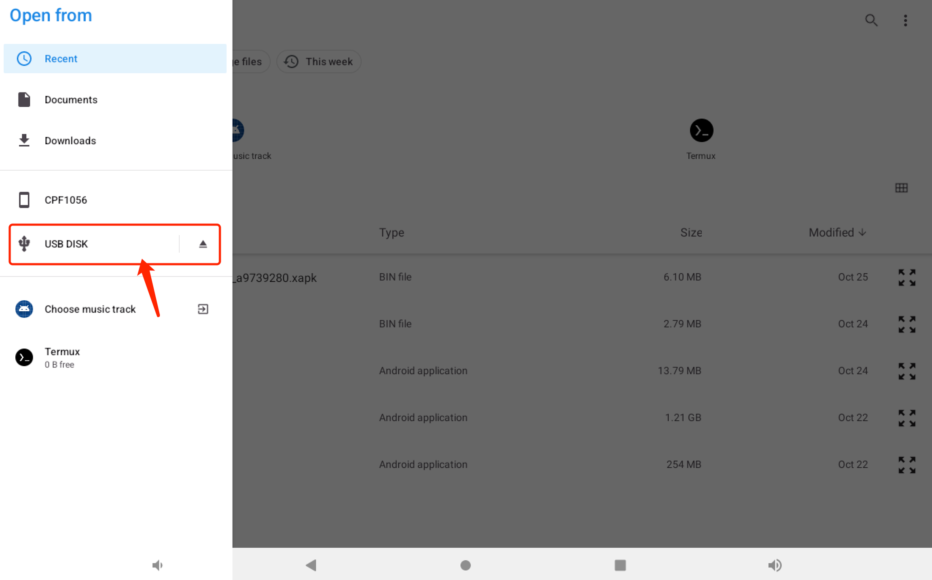
Task: Tap the recent apps square button
Action: (620, 565)
